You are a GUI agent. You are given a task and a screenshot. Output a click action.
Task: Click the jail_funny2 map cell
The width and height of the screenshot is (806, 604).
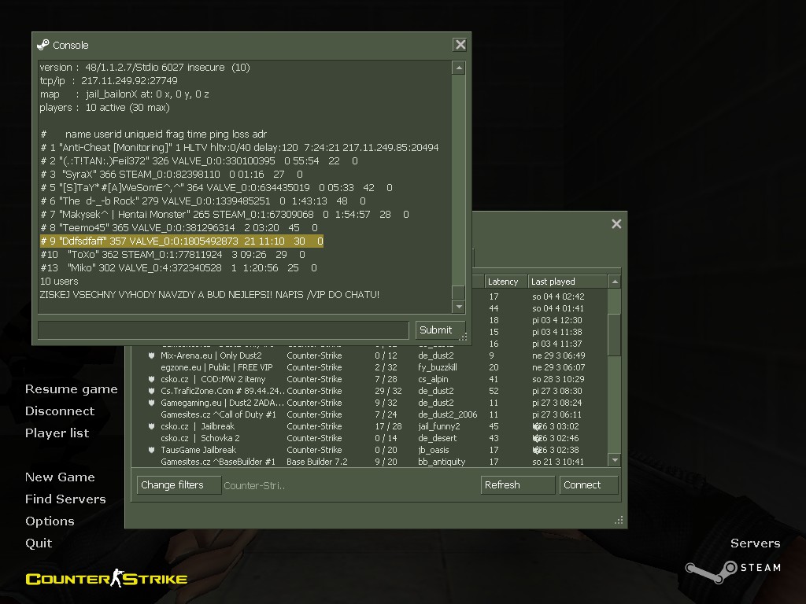[439, 426]
